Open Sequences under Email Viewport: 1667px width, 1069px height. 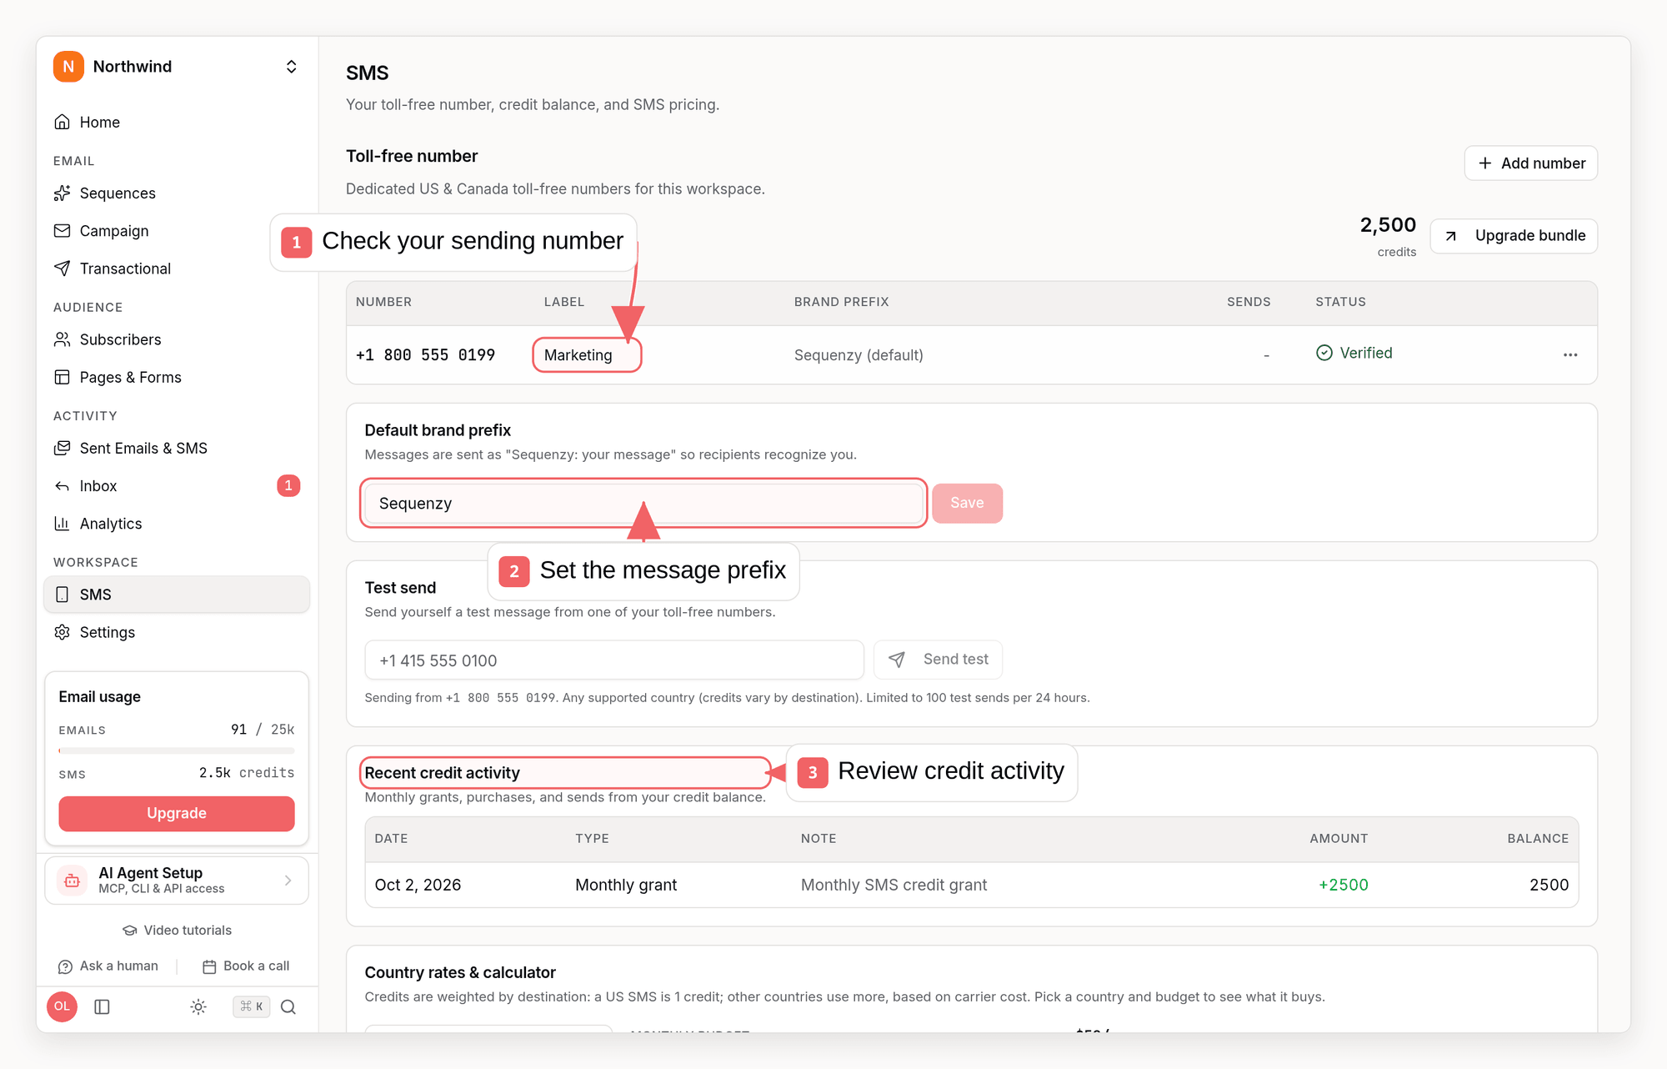pos(176,193)
